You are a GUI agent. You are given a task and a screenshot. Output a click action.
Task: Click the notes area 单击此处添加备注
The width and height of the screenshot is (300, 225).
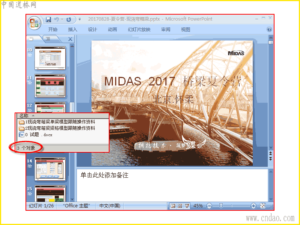[104, 175]
